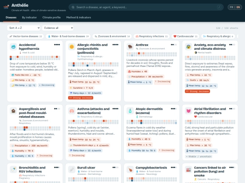Open the Climate profile tab
The width and height of the screenshot is (245, 183).
[51, 18]
